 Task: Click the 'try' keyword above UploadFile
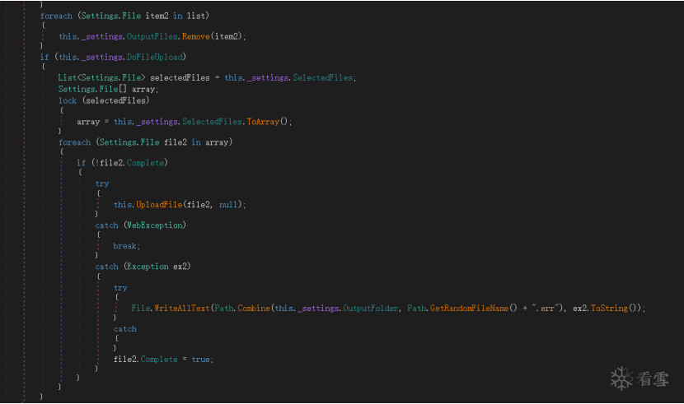point(102,183)
